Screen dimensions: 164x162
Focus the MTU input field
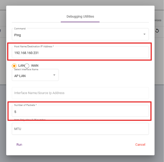pyautogui.click(x=80, y=129)
